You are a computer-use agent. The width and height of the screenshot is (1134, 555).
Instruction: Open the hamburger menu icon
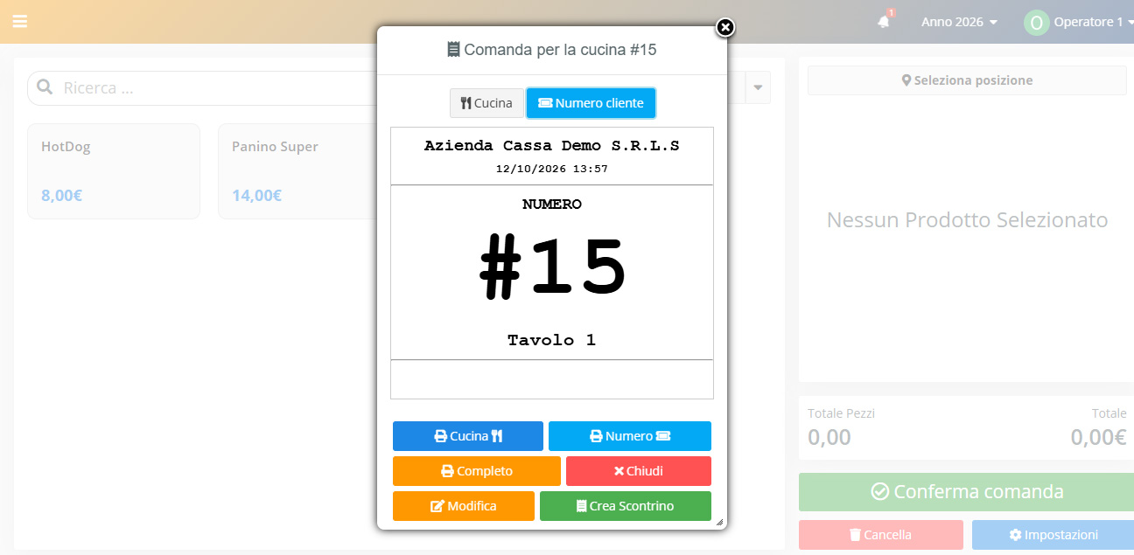19,21
